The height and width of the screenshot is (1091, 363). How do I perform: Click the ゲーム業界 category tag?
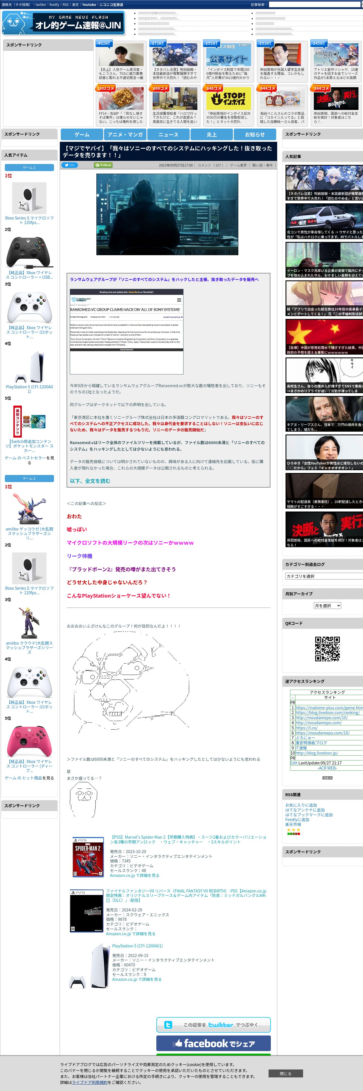(238, 165)
